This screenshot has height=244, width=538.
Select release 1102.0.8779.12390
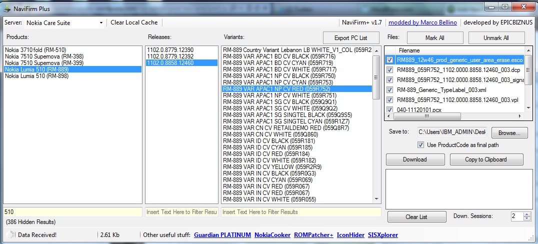(x=181, y=50)
